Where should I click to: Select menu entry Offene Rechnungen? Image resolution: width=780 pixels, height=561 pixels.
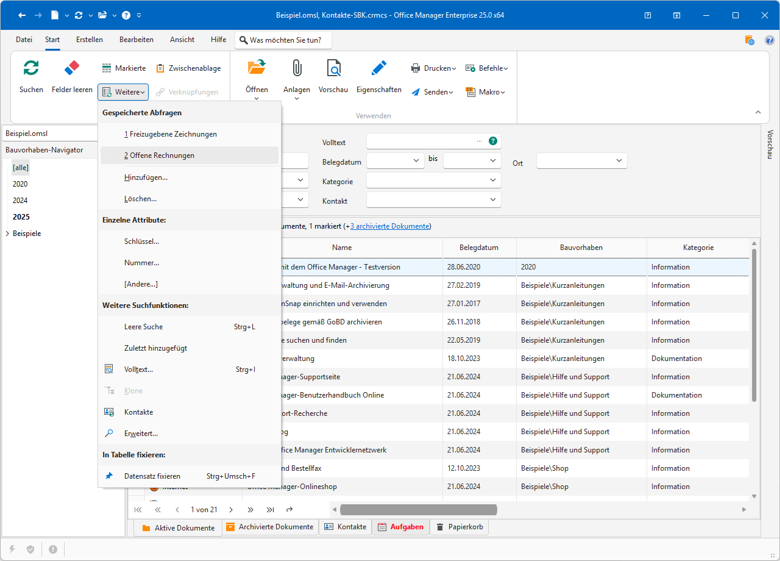pyautogui.click(x=159, y=155)
